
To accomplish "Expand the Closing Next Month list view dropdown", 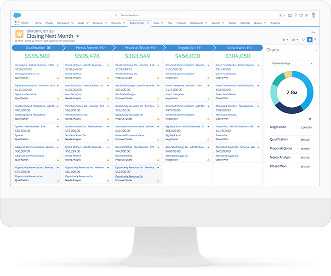I will [78, 36].
